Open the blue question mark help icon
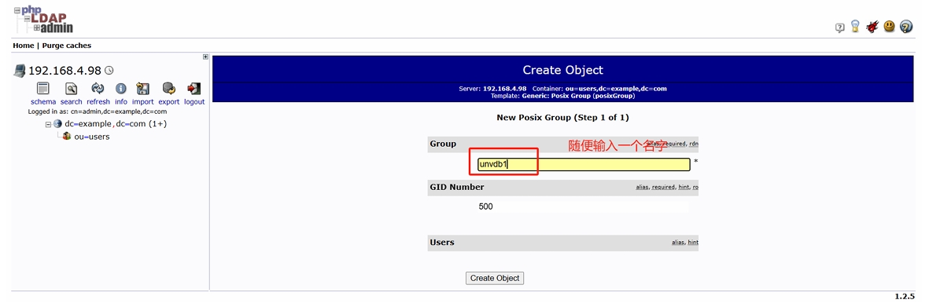The width and height of the screenshot is (929, 307). (x=906, y=27)
